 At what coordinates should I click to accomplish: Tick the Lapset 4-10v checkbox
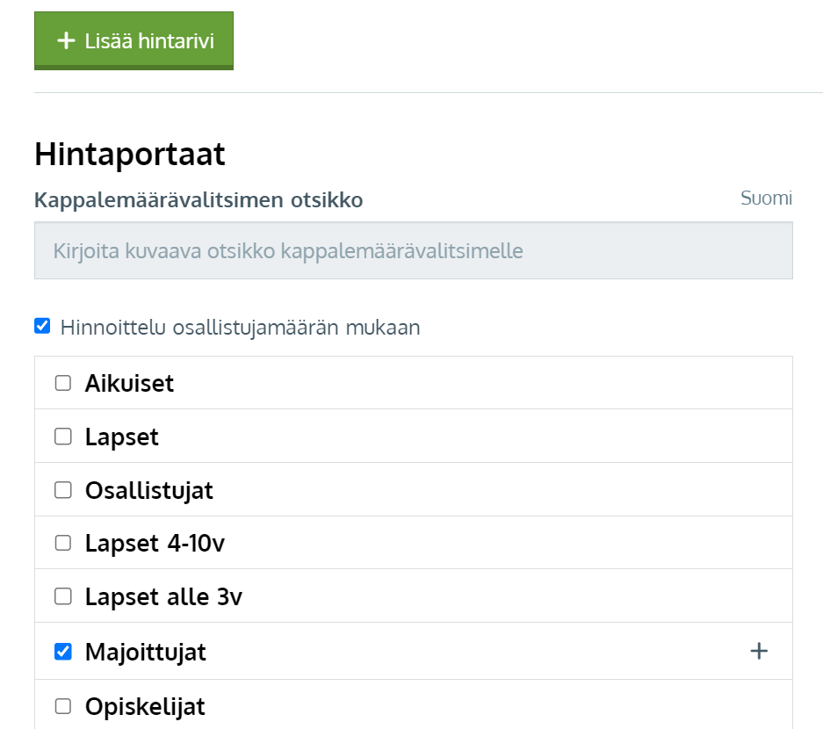pyautogui.click(x=63, y=543)
